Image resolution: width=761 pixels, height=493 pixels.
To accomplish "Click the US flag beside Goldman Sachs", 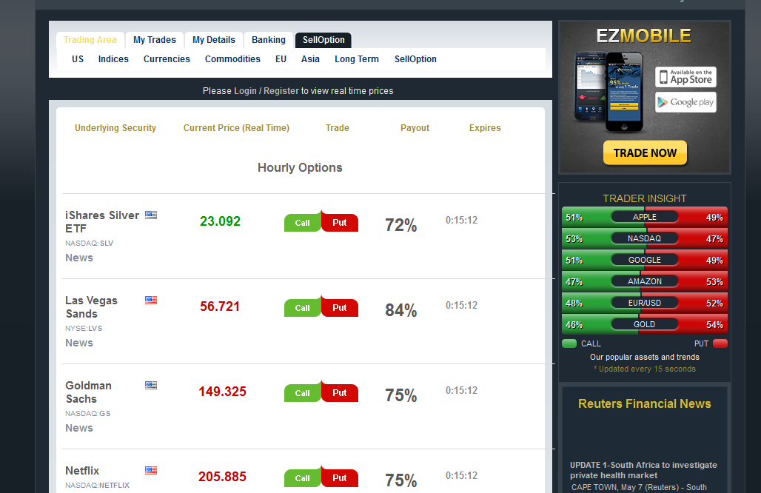I will tap(151, 385).
